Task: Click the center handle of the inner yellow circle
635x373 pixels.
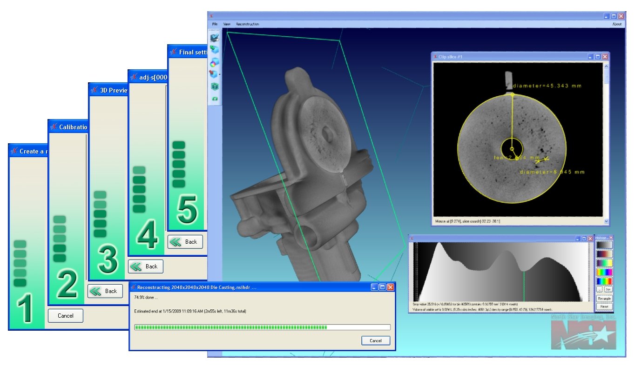Action: [x=512, y=149]
